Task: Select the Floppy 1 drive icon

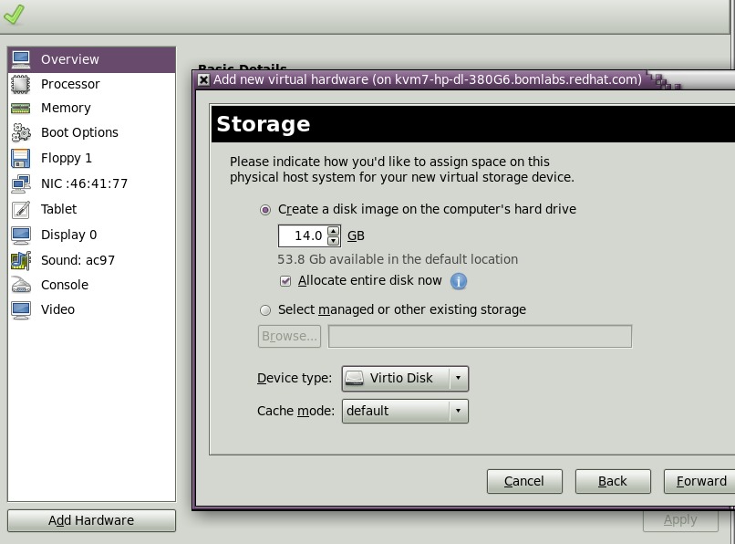Action: click(x=20, y=158)
